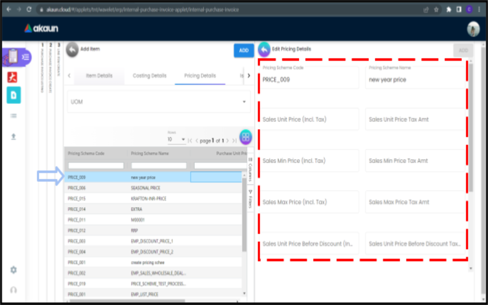Go back from Add Item panel
The image size is (488, 305).
tap(72, 50)
